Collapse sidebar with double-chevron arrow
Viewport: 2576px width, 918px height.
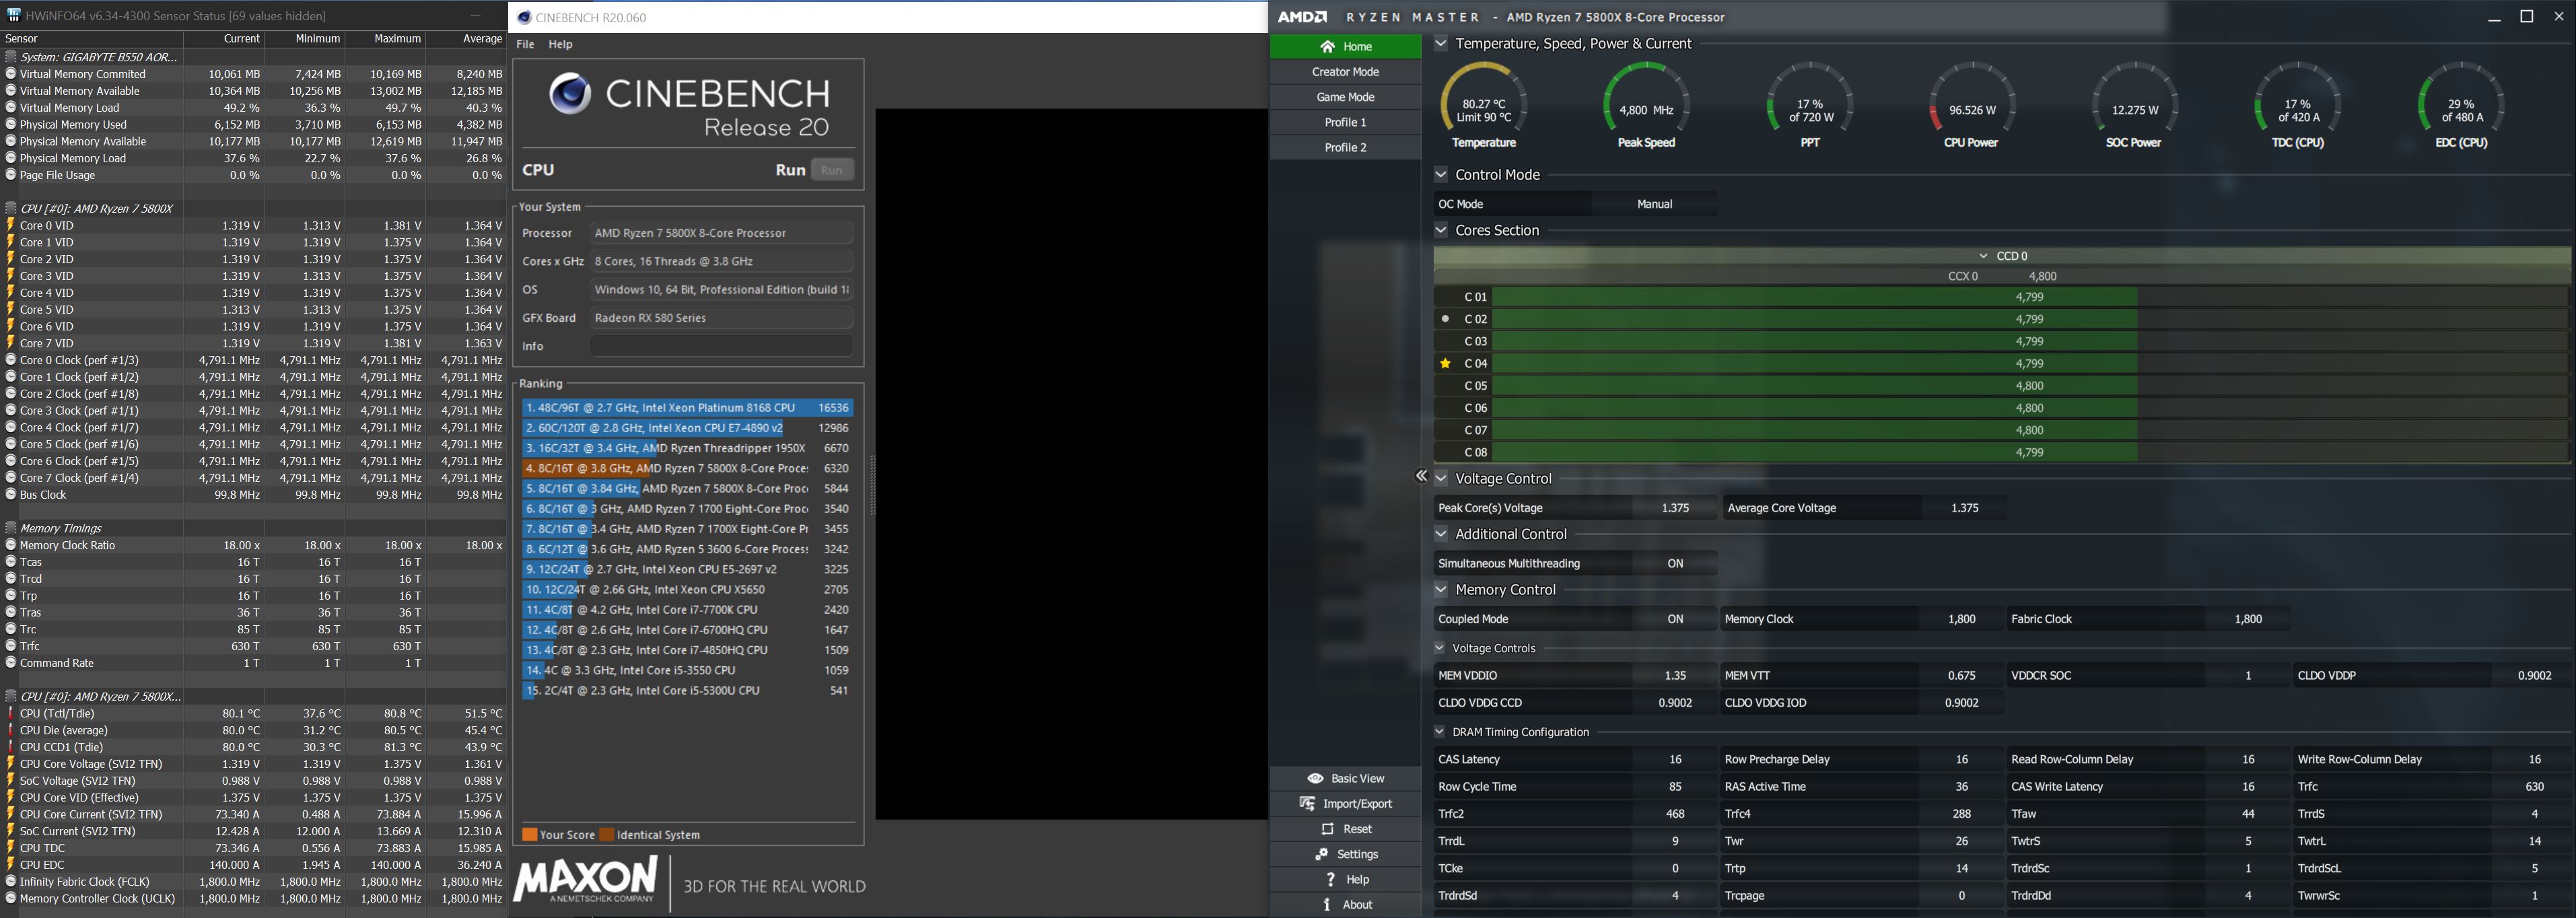1421,476
